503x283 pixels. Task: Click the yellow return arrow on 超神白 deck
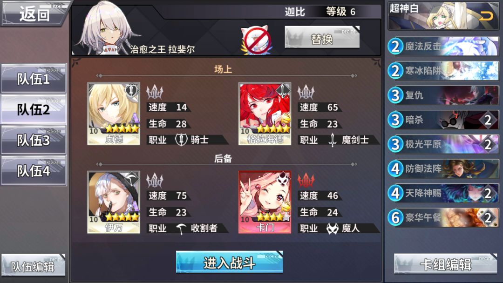pos(486,16)
